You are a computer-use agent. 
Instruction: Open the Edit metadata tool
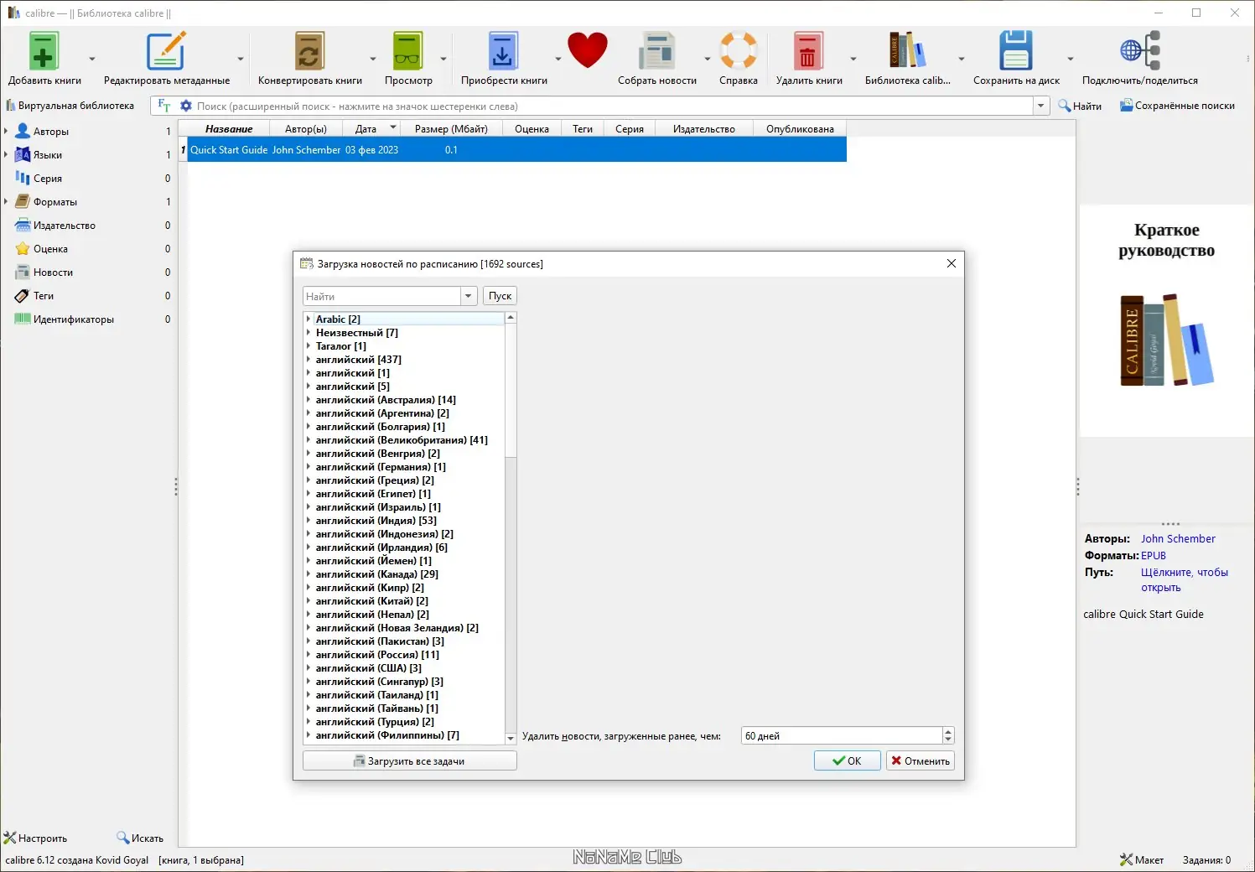(166, 51)
